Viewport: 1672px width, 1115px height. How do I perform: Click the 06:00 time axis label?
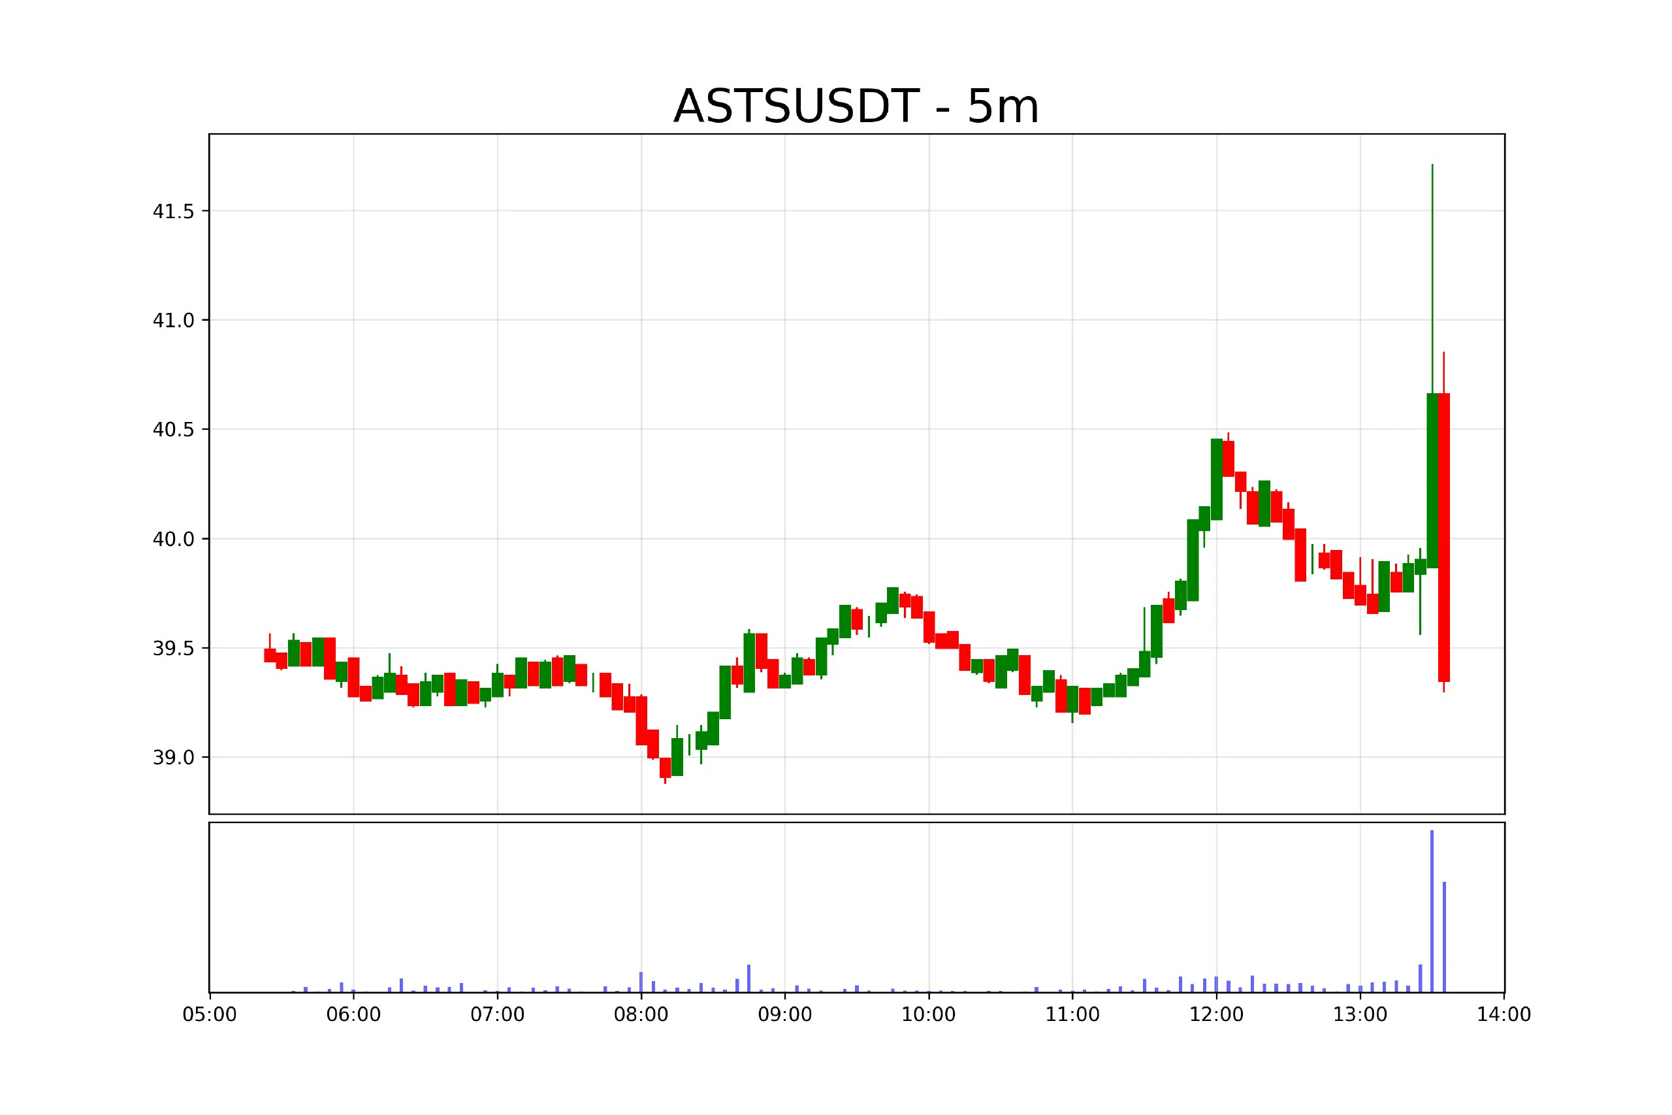pos(353,1015)
